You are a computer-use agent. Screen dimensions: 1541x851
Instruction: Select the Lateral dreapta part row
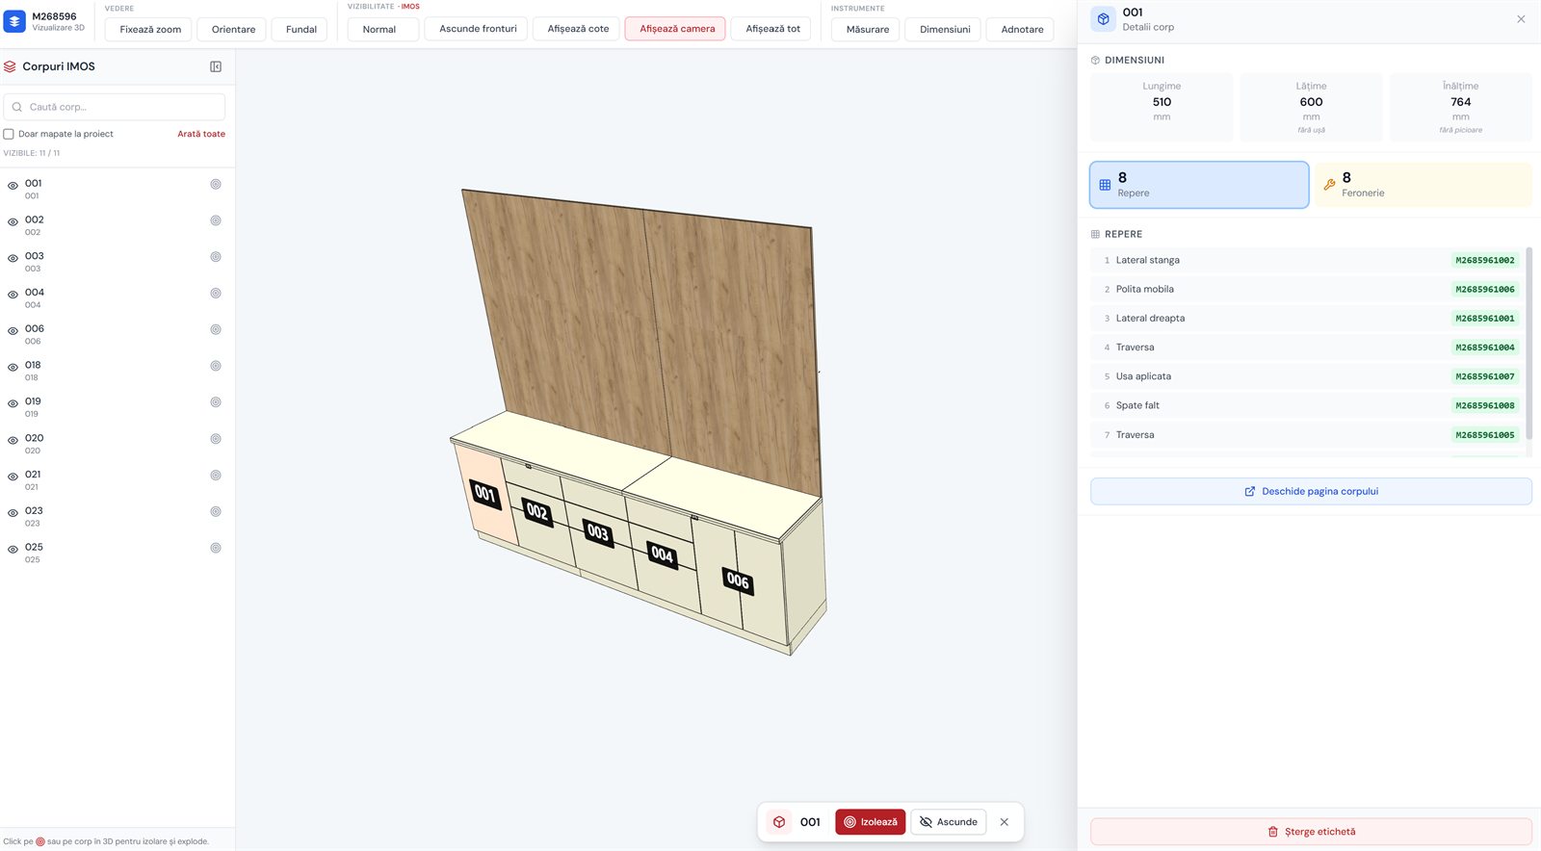point(1306,318)
